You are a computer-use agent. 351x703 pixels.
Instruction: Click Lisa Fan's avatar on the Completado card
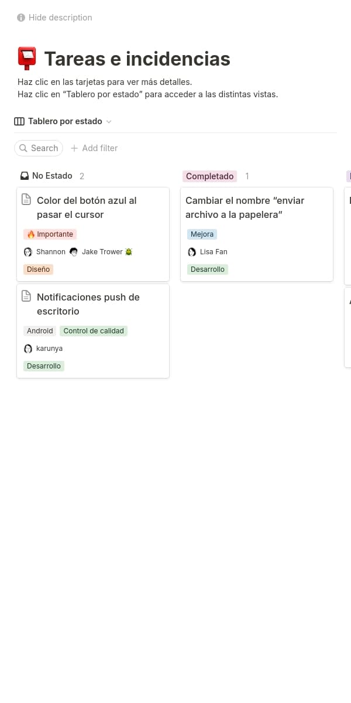click(192, 251)
